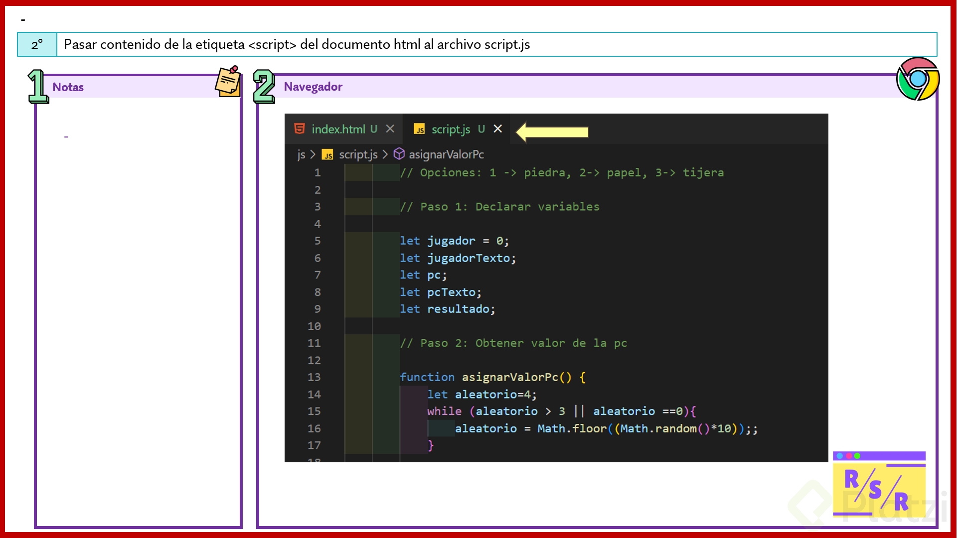Click inside the empty Notas text area
957x538 pixels.
138,311
